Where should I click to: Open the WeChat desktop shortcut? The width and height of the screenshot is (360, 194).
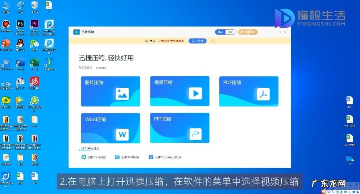(x=34, y=45)
